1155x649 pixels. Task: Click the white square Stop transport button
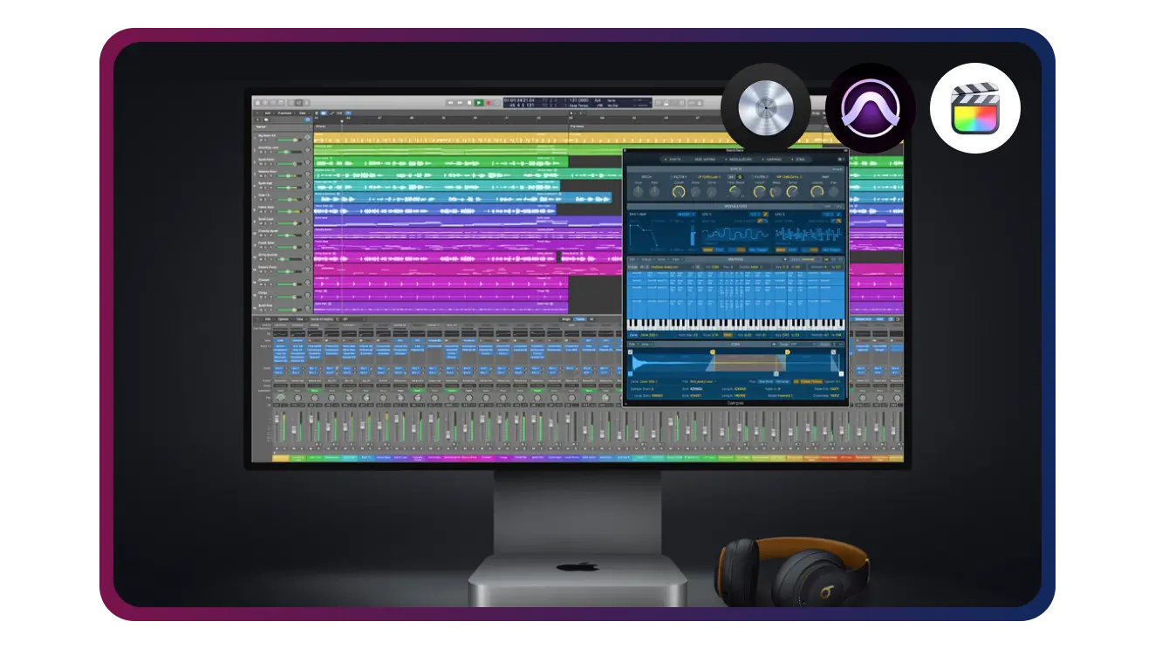[x=469, y=103]
